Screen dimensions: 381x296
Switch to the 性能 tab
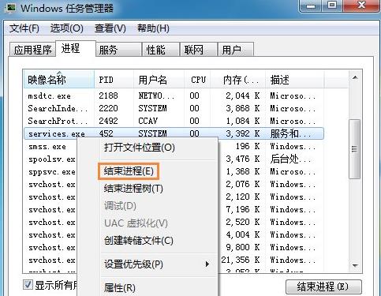pos(161,50)
